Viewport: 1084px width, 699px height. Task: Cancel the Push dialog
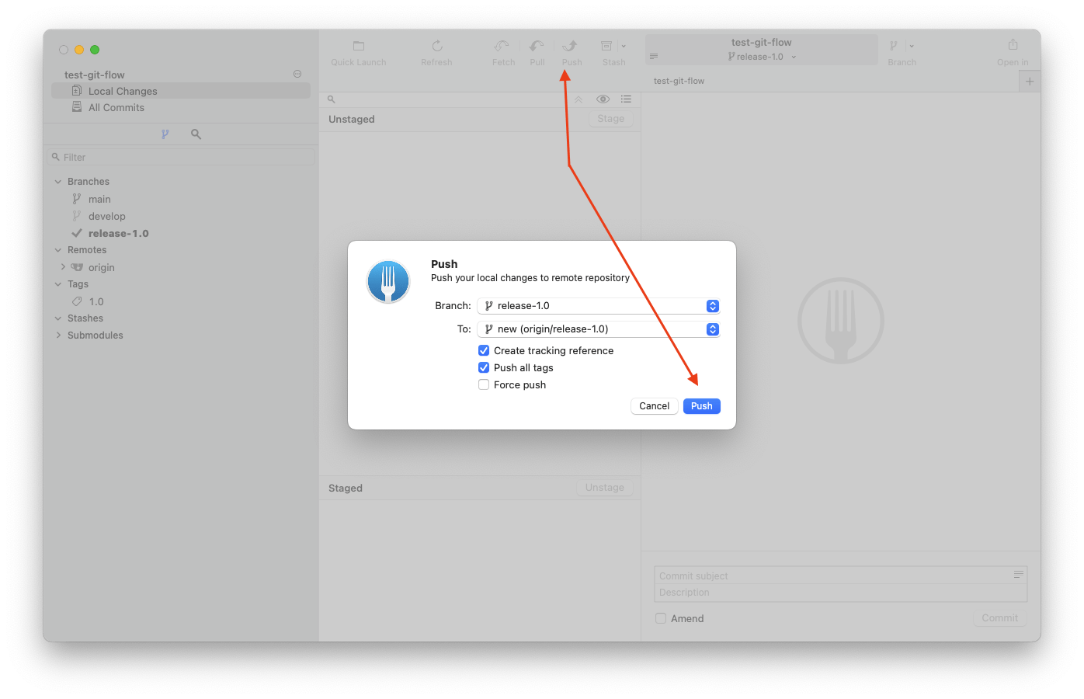(654, 405)
